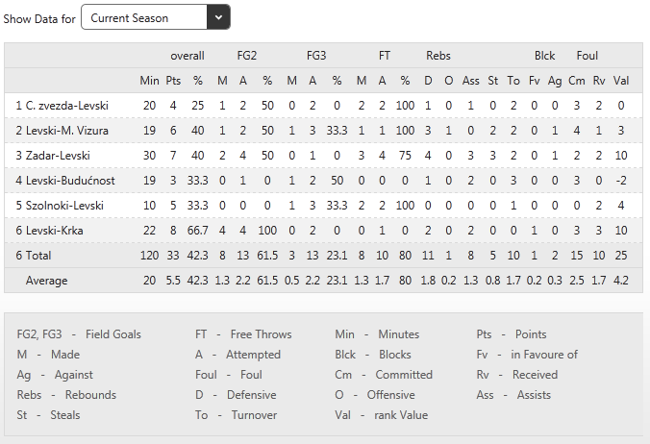Click the Val column header

(620, 81)
